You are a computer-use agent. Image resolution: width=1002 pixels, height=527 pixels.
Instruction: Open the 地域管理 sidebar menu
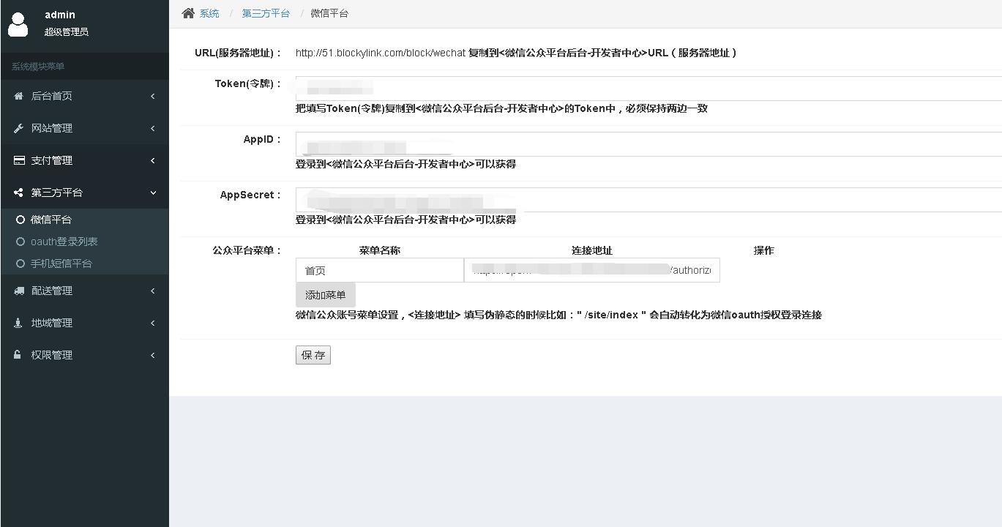85,323
